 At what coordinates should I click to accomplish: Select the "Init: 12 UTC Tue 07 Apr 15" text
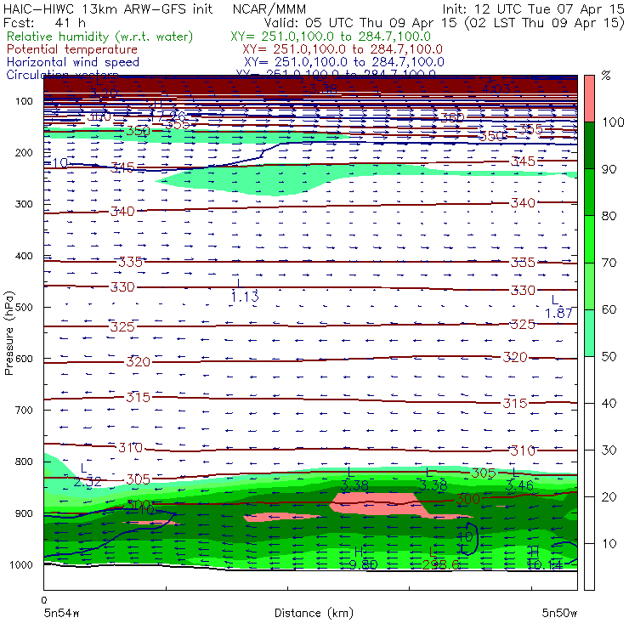pyautogui.click(x=534, y=8)
